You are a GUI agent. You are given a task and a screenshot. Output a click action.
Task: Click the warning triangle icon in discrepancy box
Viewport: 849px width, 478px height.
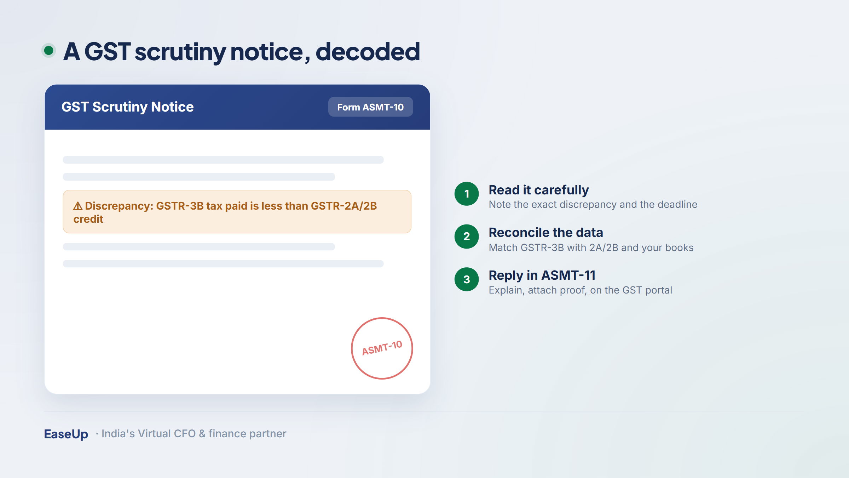pos(78,206)
